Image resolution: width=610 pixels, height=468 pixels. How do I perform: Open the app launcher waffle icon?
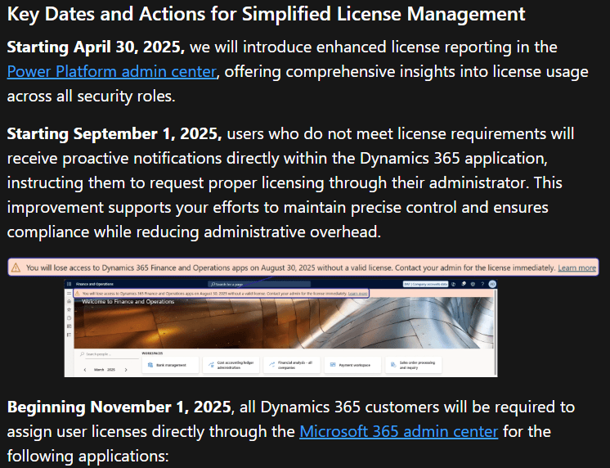point(70,284)
